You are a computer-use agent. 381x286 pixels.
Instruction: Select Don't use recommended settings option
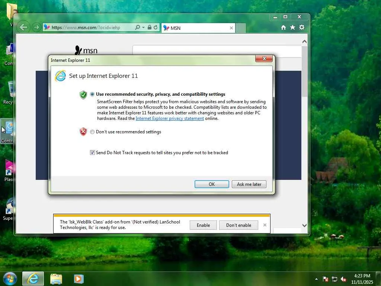click(92, 132)
